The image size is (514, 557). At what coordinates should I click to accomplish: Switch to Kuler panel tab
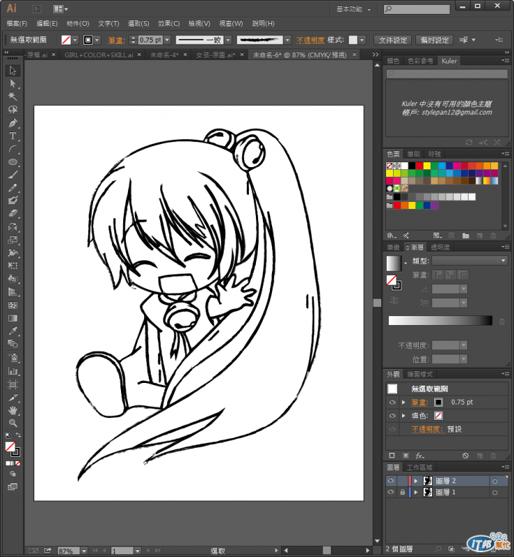[x=449, y=61]
